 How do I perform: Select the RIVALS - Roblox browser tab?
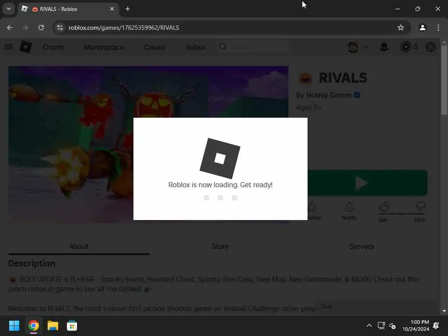[69, 9]
